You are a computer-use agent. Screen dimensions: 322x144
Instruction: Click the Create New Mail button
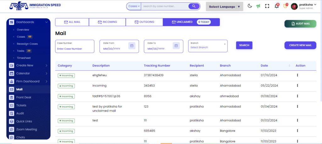(300, 45)
